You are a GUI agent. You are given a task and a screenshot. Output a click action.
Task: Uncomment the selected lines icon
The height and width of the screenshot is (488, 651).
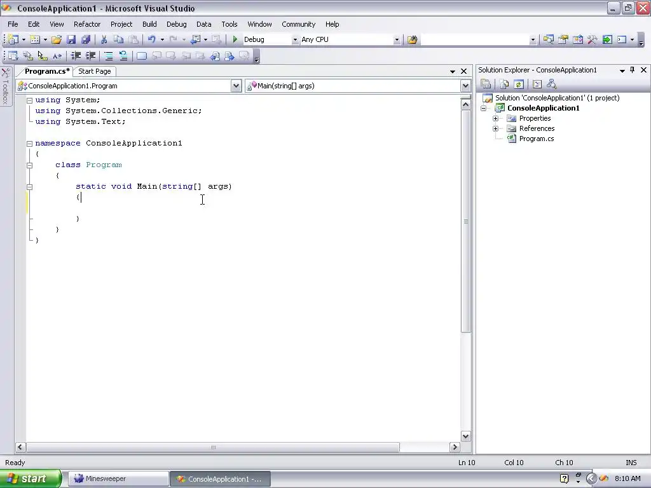tap(123, 56)
